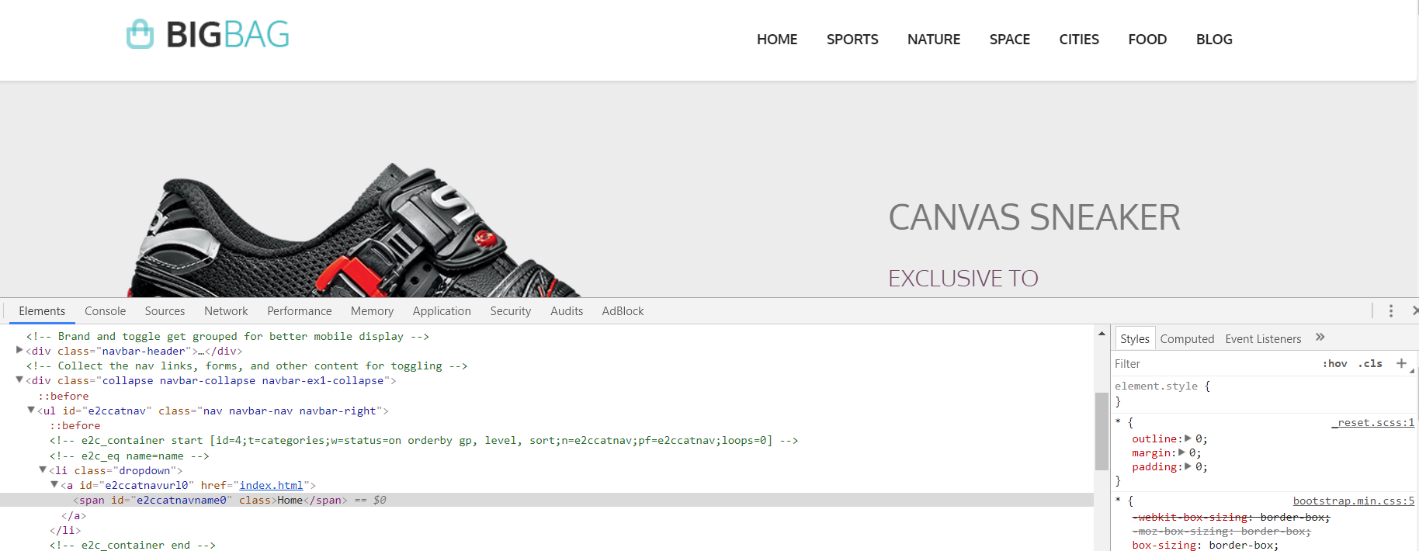
Task: Collapse the ul e2ccatnav node
Action: [31, 410]
